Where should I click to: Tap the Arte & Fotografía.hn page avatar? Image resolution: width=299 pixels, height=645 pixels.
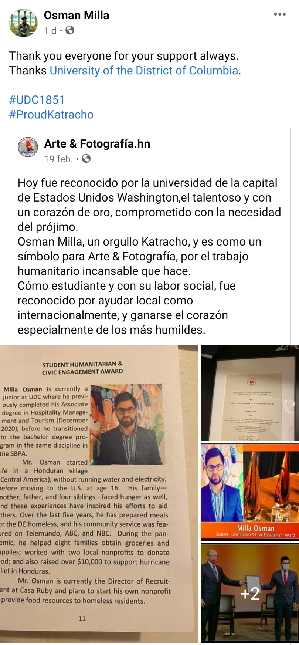coord(28,147)
